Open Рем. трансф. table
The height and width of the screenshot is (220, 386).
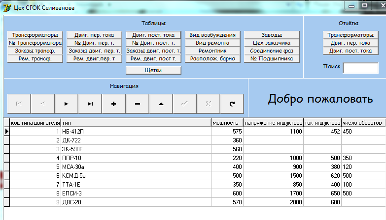coord(35,58)
